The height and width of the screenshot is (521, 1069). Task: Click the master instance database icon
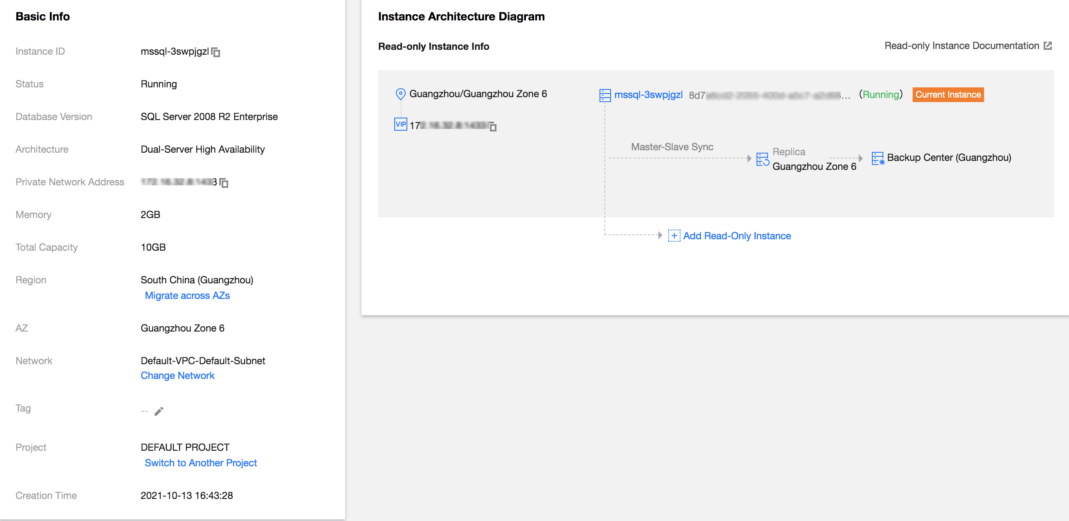pos(604,95)
